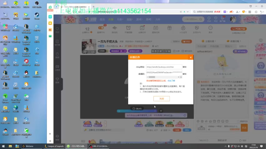Open the 全民PK shield icon
The image size is (266, 149).
tap(197, 28)
